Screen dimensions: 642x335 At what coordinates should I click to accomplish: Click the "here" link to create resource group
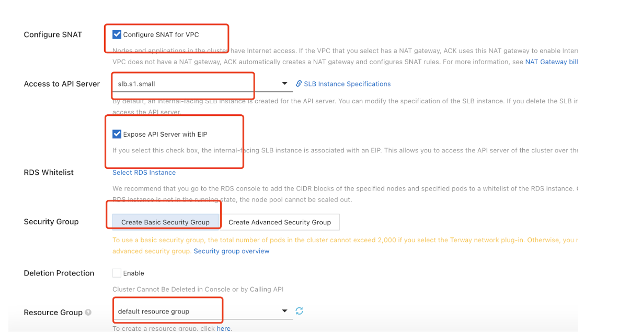pos(224,329)
